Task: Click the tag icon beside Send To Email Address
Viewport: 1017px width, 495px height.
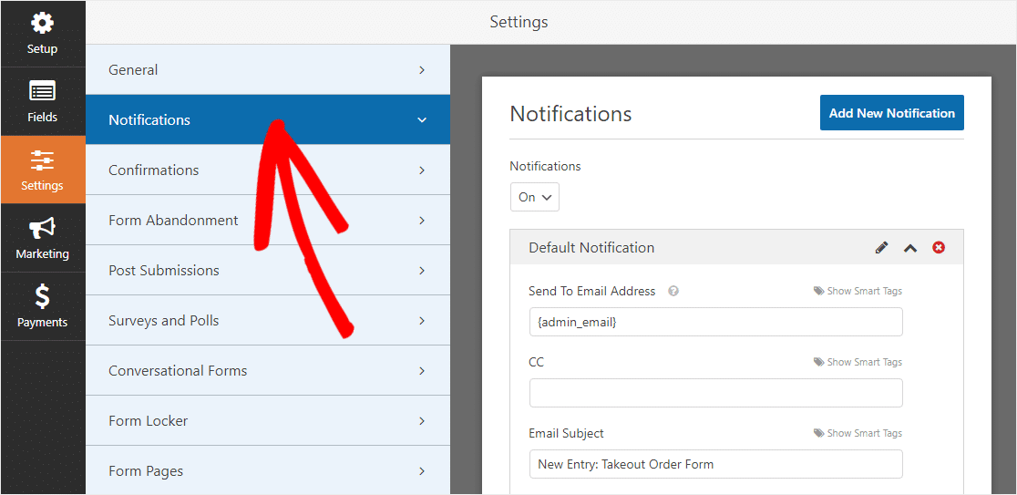Action: [818, 292]
